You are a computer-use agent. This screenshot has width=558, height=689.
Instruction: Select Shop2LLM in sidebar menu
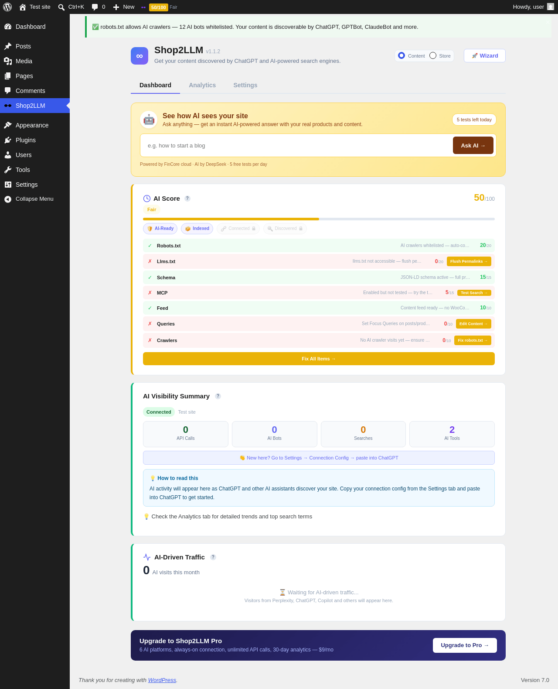[35, 106]
